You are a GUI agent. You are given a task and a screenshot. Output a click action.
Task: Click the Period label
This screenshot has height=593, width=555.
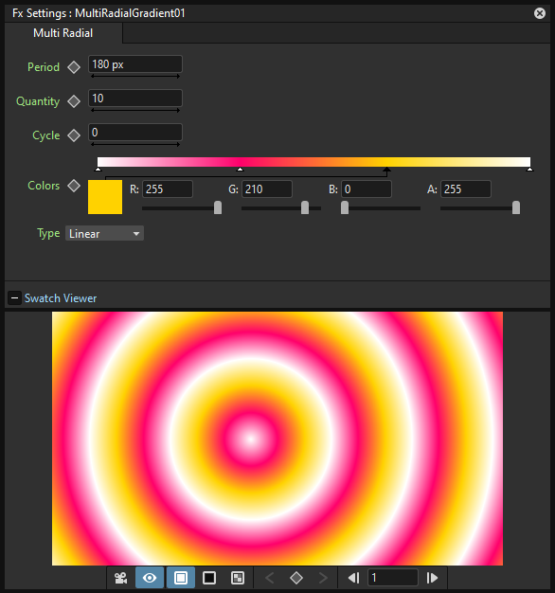pyautogui.click(x=44, y=67)
